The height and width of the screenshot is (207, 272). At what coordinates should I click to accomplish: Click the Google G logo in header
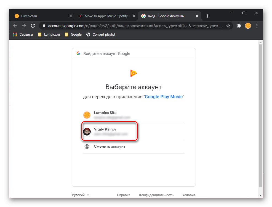tap(78, 53)
